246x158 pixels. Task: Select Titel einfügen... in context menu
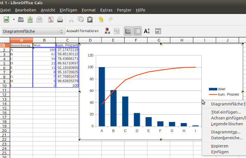[226, 112]
